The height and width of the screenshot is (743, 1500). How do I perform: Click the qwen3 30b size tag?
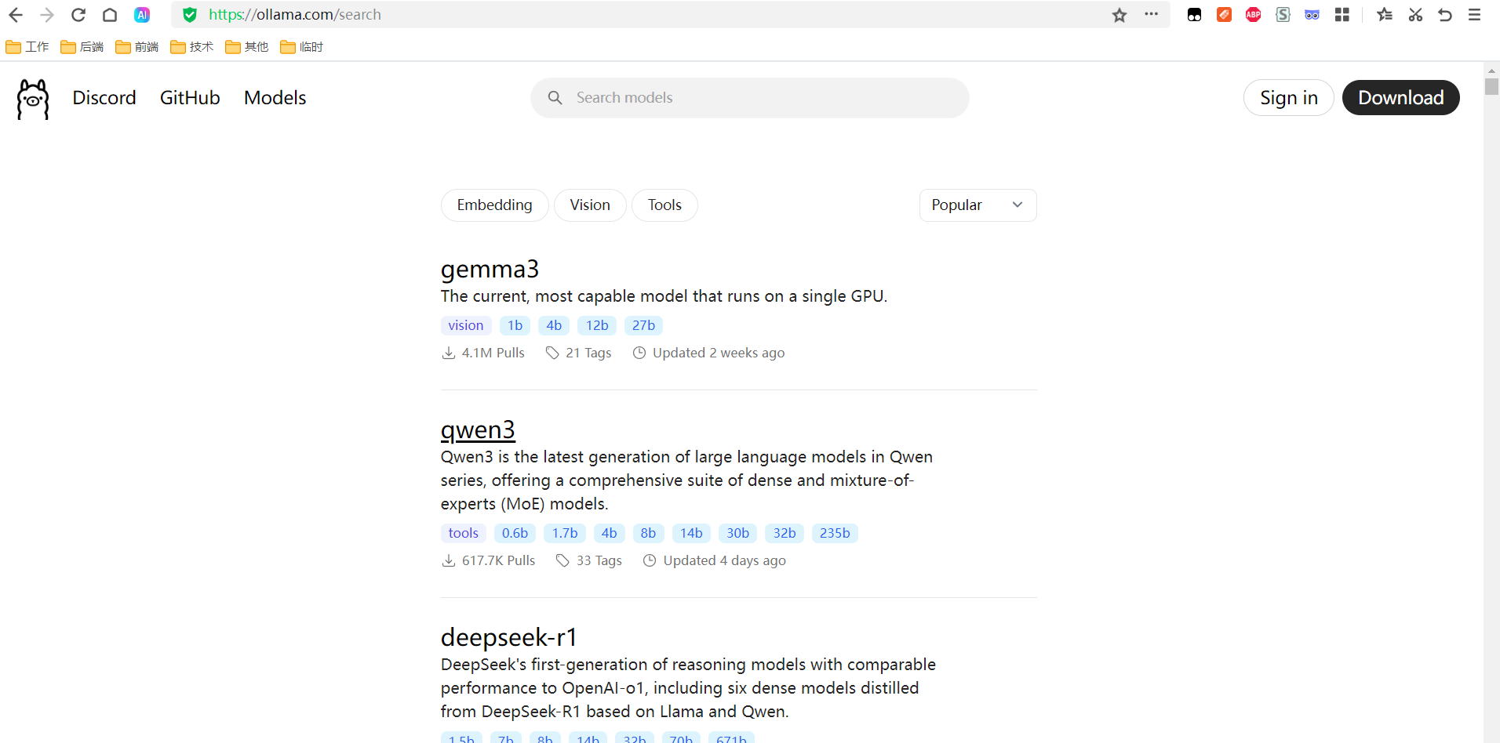coord(737,533)
